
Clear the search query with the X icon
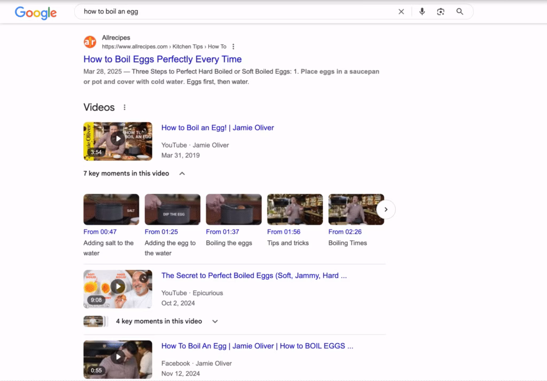[401, 11]
